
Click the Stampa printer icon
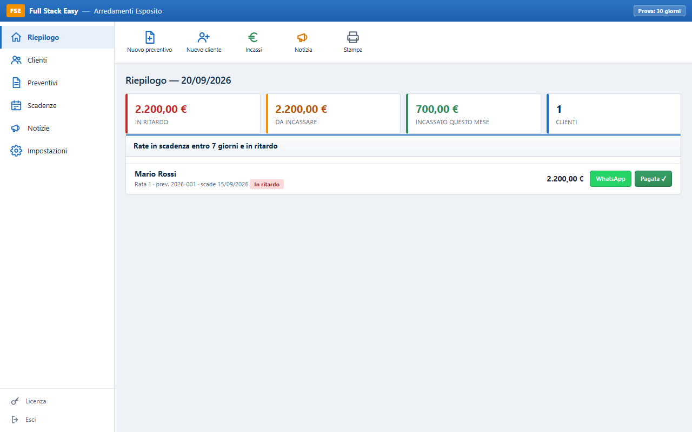[353, 37]
